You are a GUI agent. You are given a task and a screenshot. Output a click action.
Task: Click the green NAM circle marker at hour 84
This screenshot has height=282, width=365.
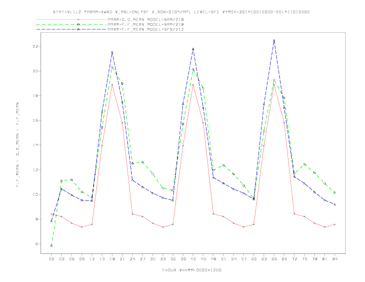(335, 193)
